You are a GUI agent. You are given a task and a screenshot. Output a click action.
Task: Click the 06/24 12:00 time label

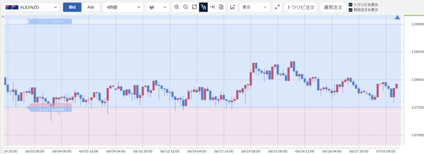305,151
